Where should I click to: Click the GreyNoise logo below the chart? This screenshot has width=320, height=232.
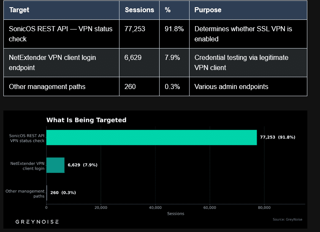[37, 222]
